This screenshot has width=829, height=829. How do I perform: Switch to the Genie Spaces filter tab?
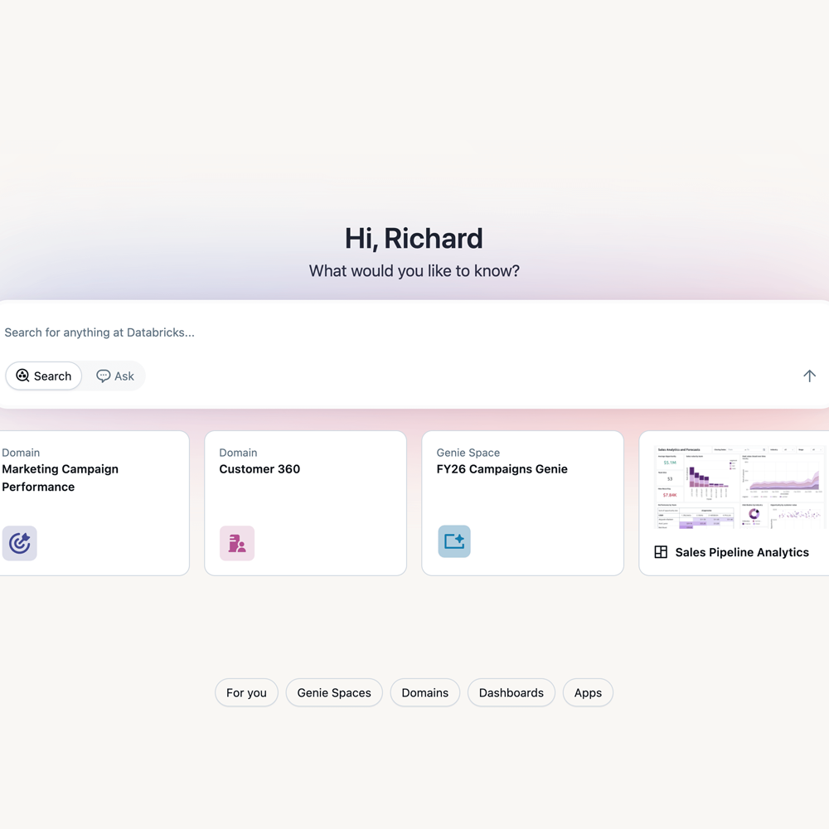[x=333, y=692]
